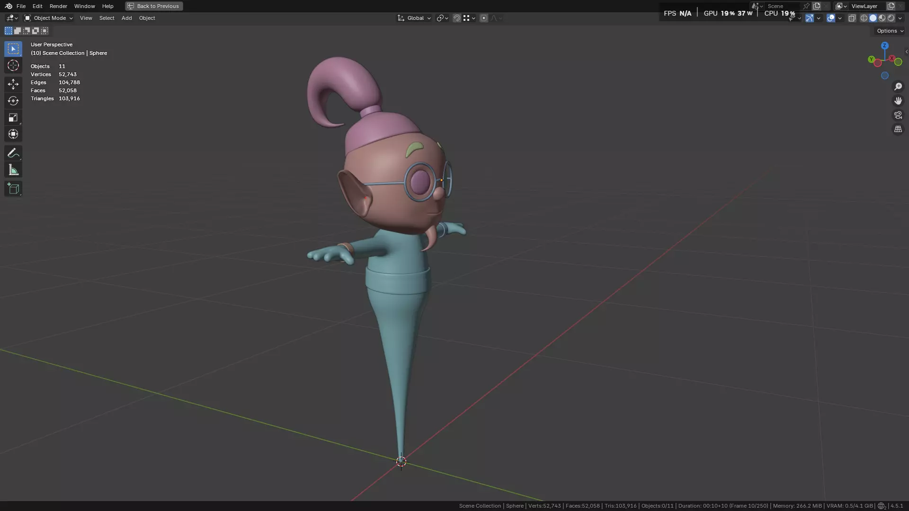Viewport: 909px width, 511px height.
Task: Expand the overlays options arrow
Action: point(840,18)
